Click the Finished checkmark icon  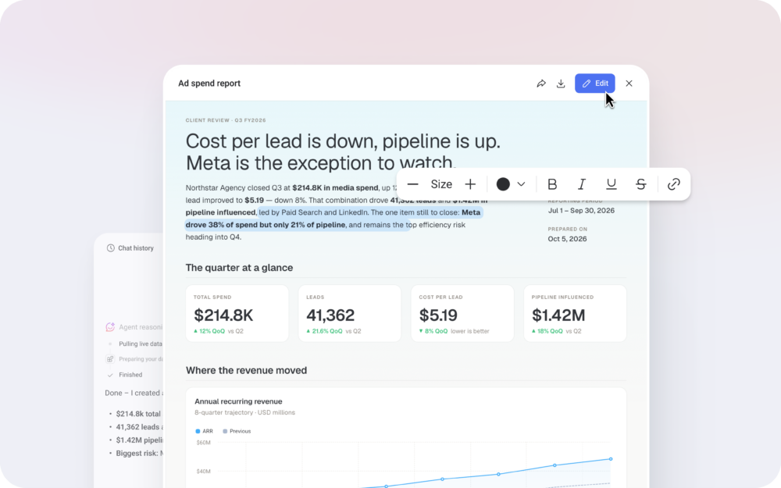[110, 375]
